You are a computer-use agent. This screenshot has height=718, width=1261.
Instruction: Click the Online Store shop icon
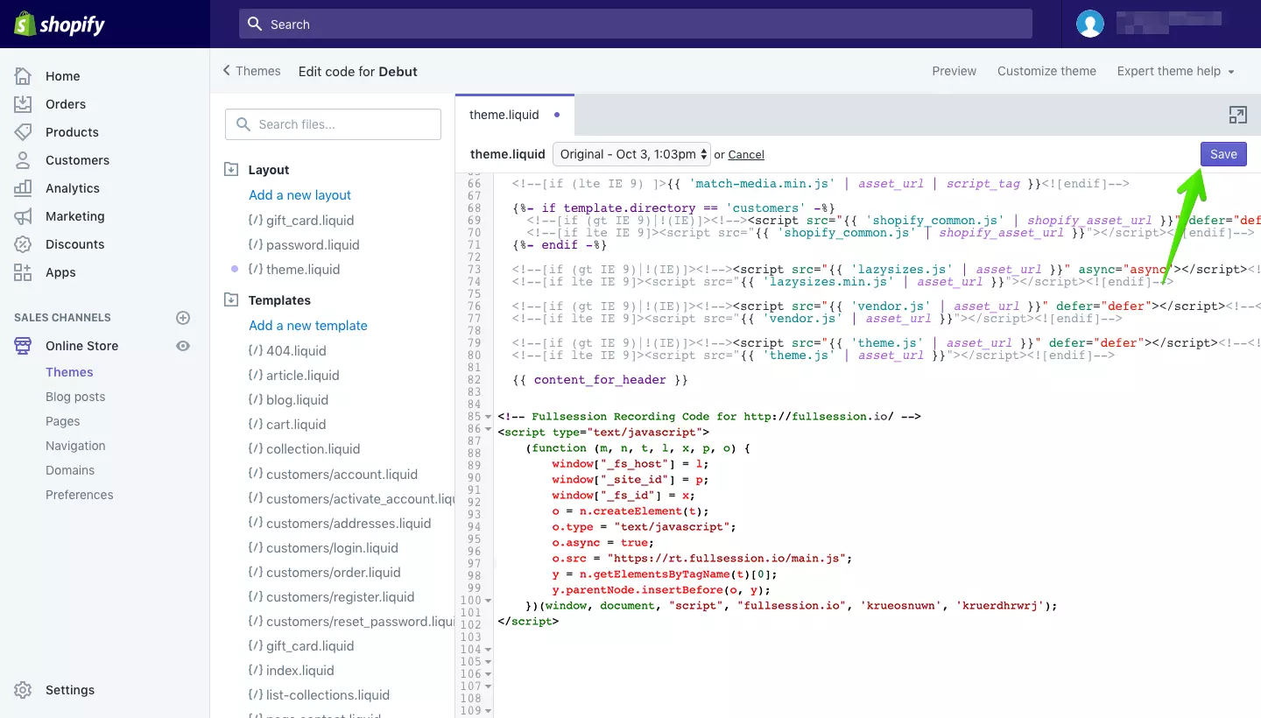(x=23, y=346)
